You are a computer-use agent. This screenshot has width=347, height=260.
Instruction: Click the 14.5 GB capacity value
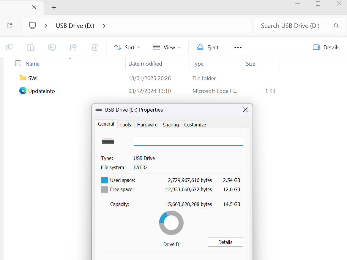(x=231, y=204)
